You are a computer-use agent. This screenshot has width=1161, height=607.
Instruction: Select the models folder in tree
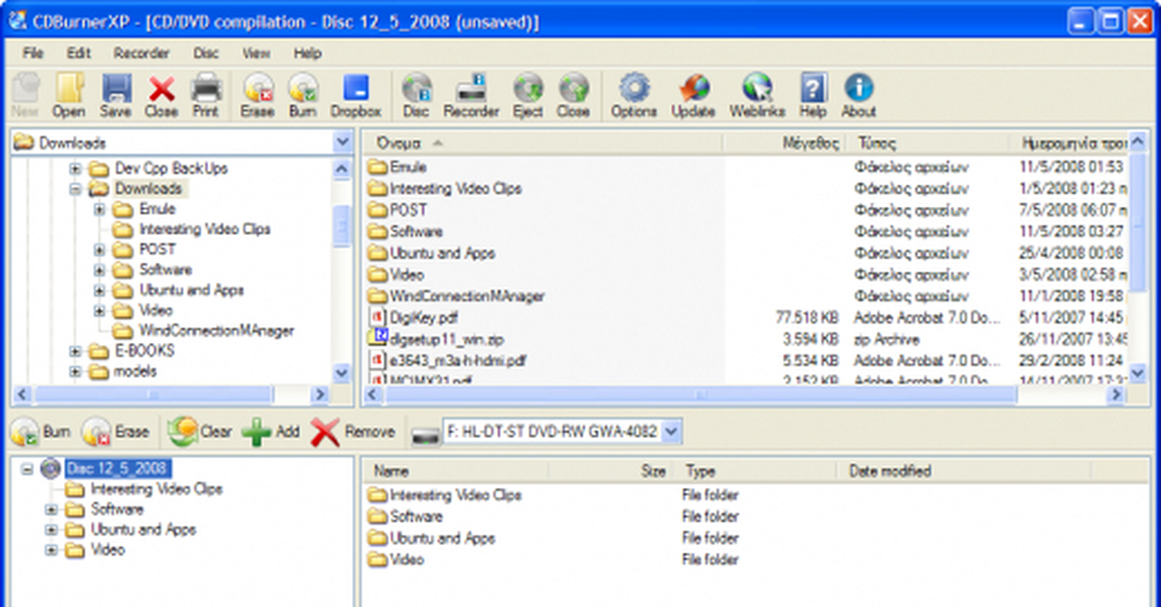click(135, 371)
